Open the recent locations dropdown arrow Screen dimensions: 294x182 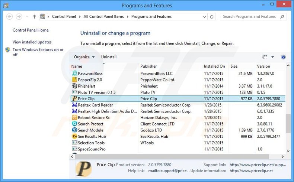27,17
